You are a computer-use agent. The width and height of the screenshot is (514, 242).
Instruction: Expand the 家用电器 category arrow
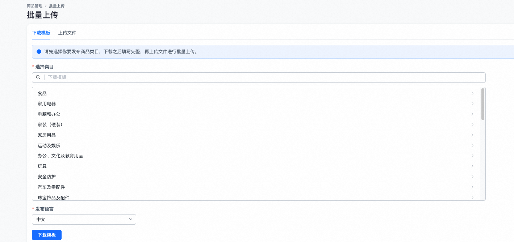[472, 104]
